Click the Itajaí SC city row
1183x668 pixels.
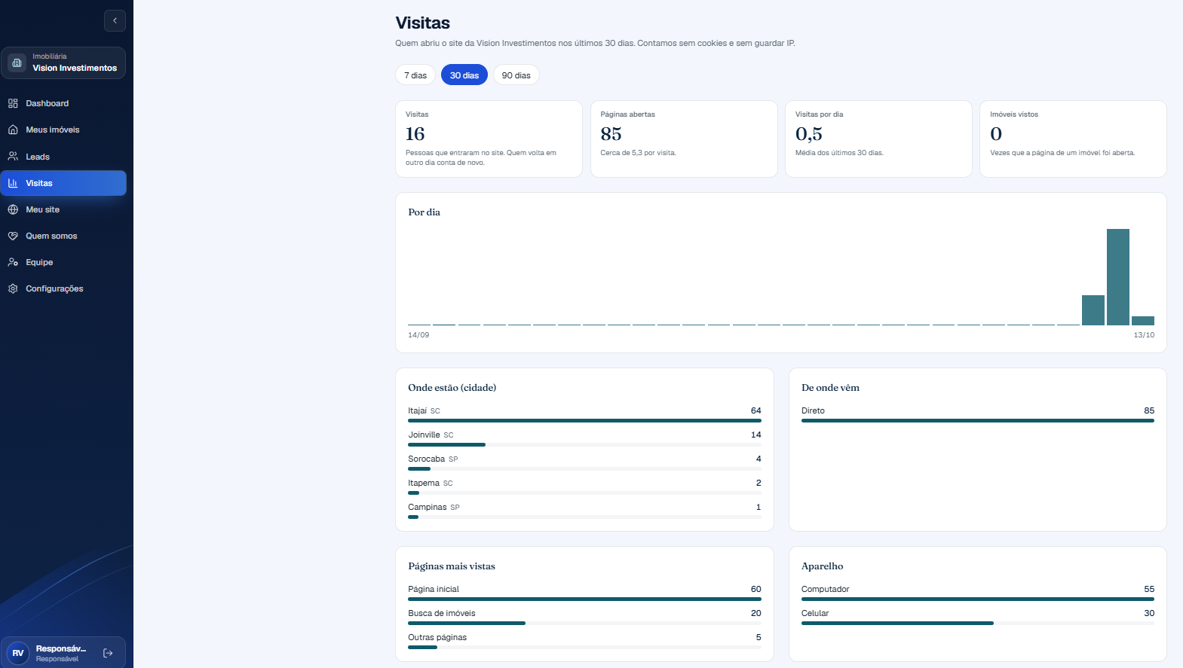click(x=584, y=415)
